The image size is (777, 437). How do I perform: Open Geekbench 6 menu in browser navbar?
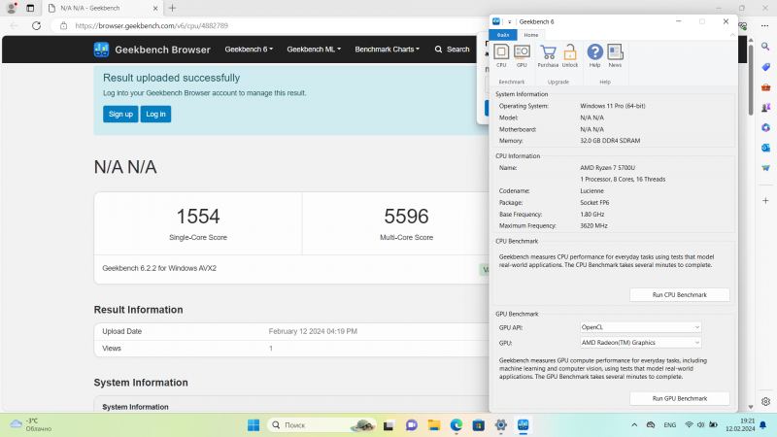click(249, 50)
